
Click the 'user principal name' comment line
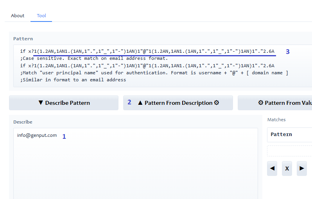pos(154,72)
